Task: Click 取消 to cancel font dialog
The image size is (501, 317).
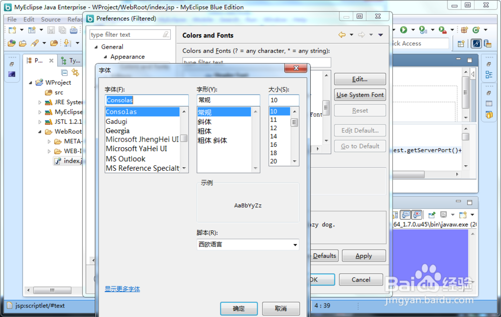Action: 281,308
